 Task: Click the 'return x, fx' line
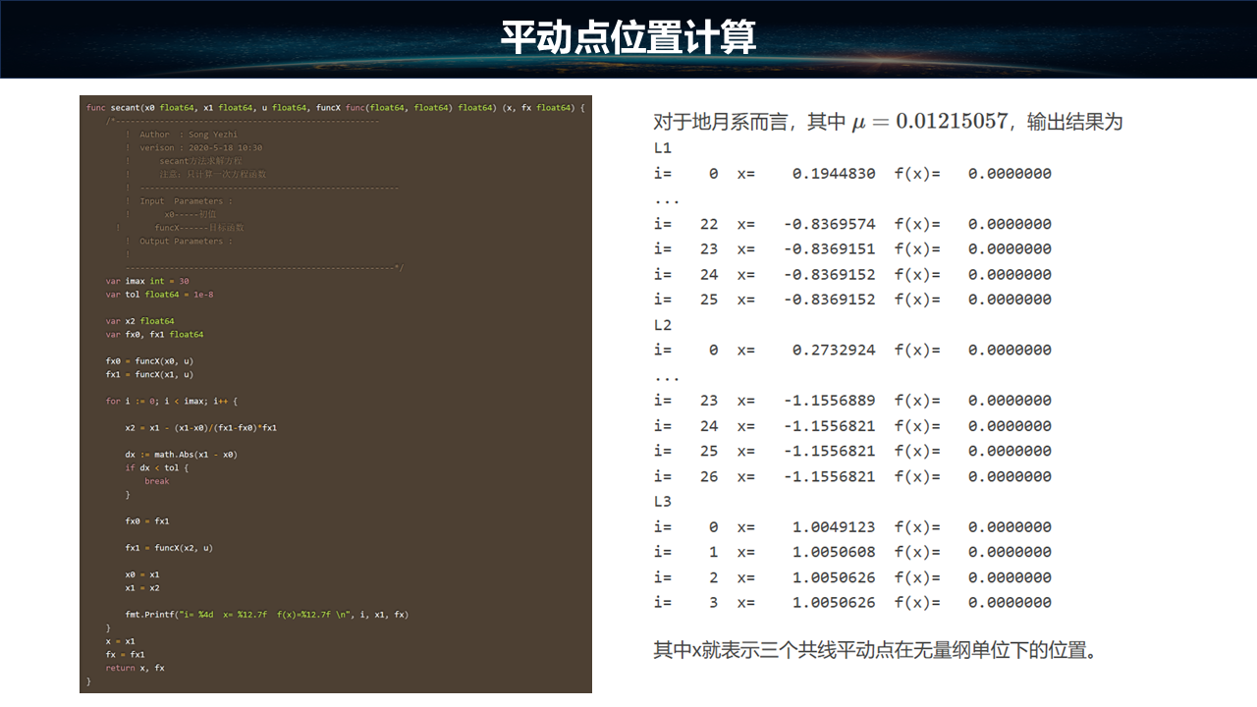pos(135,668)
